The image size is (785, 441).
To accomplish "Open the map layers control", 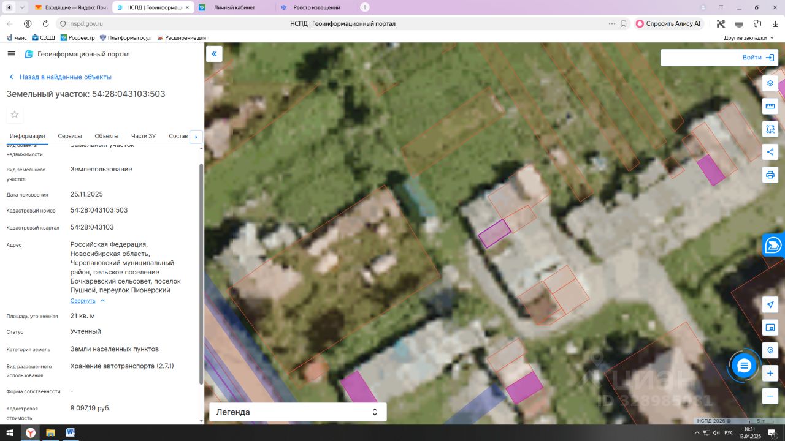I will 770,83.
